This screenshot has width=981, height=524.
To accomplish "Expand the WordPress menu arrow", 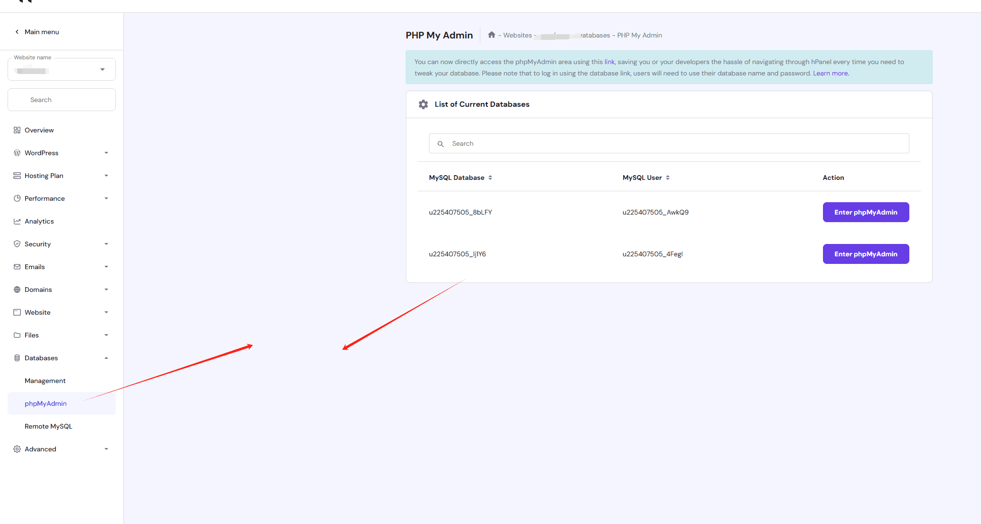I will 106,153.
